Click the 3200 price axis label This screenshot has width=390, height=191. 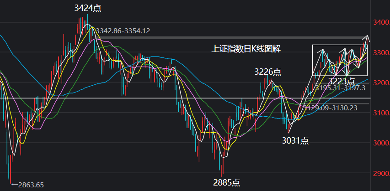381,83
